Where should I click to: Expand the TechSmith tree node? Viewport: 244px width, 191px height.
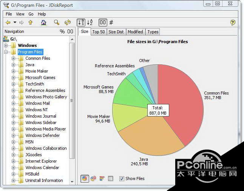[x=13, y=84]
